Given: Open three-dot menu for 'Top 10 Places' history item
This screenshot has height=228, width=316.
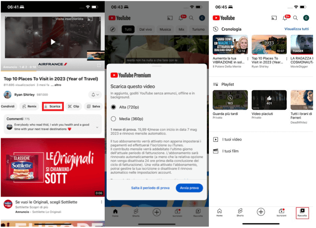Looking at the screenshot, I should (x=286, y=59).
